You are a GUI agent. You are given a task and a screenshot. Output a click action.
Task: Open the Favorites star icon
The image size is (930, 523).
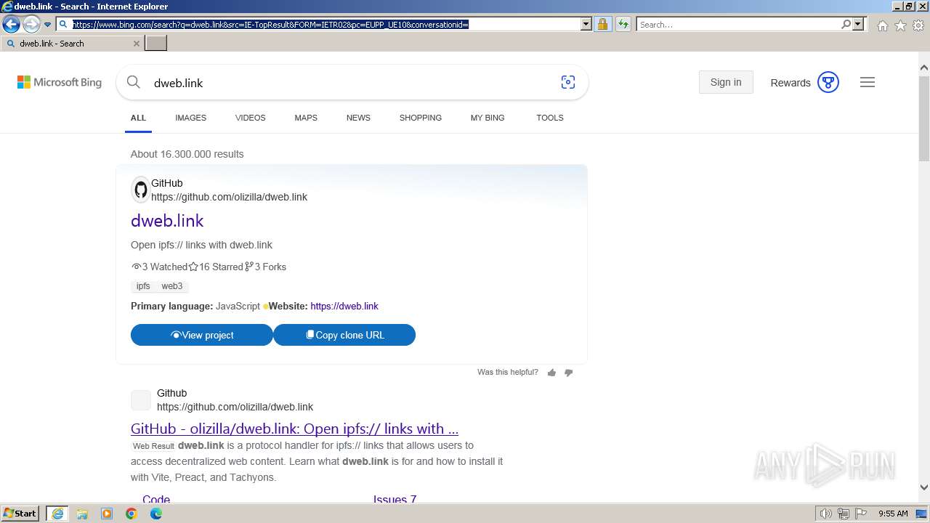900,25
